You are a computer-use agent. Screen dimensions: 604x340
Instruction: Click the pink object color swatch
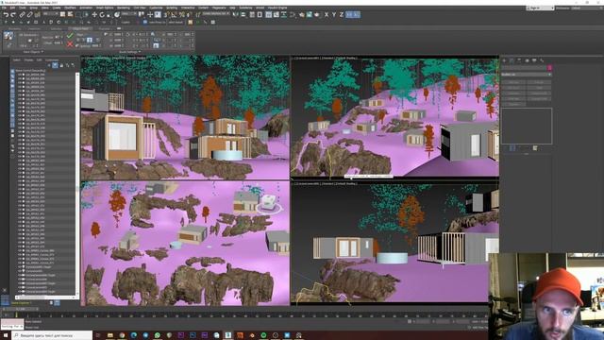[549, 67]
